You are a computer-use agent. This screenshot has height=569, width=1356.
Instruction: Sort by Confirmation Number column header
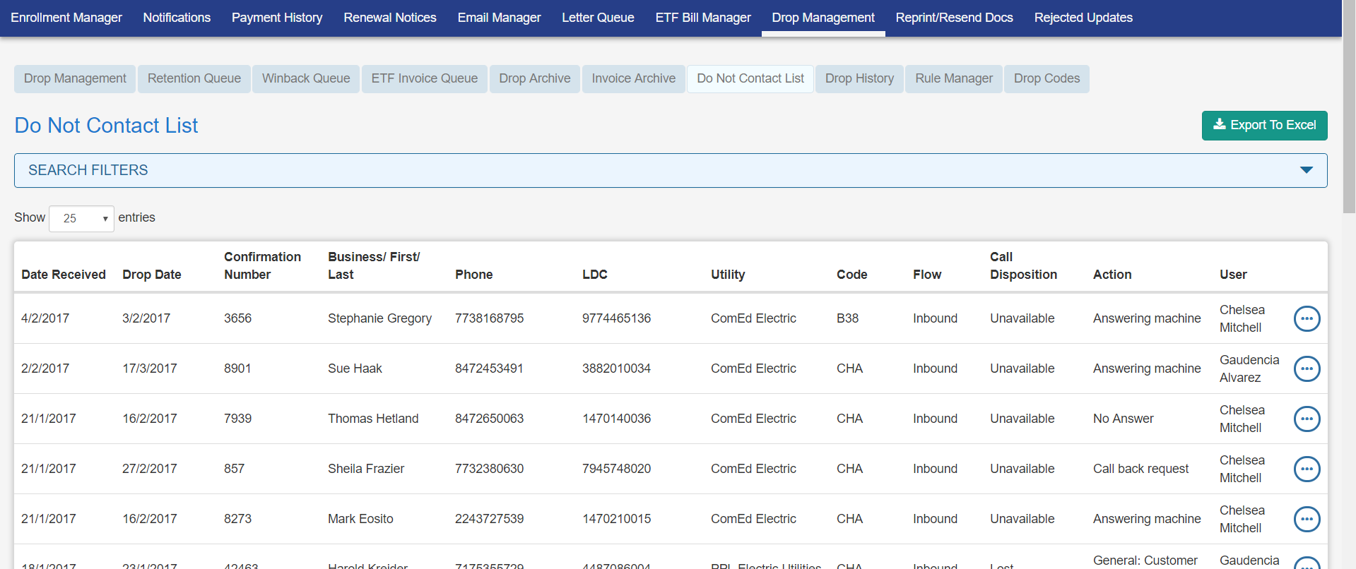pyautogui.click(x=262, y=265)
